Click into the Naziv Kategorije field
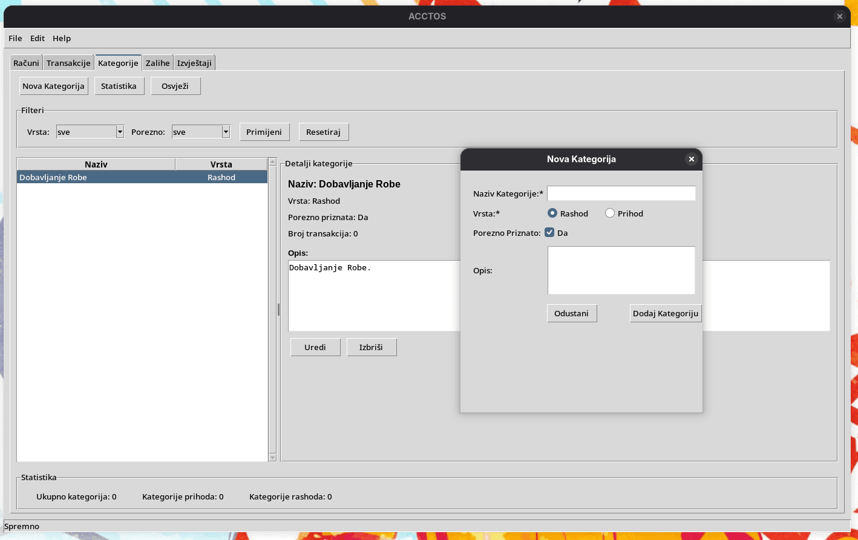This screenshot has width=858, height=540. (621, 194)
